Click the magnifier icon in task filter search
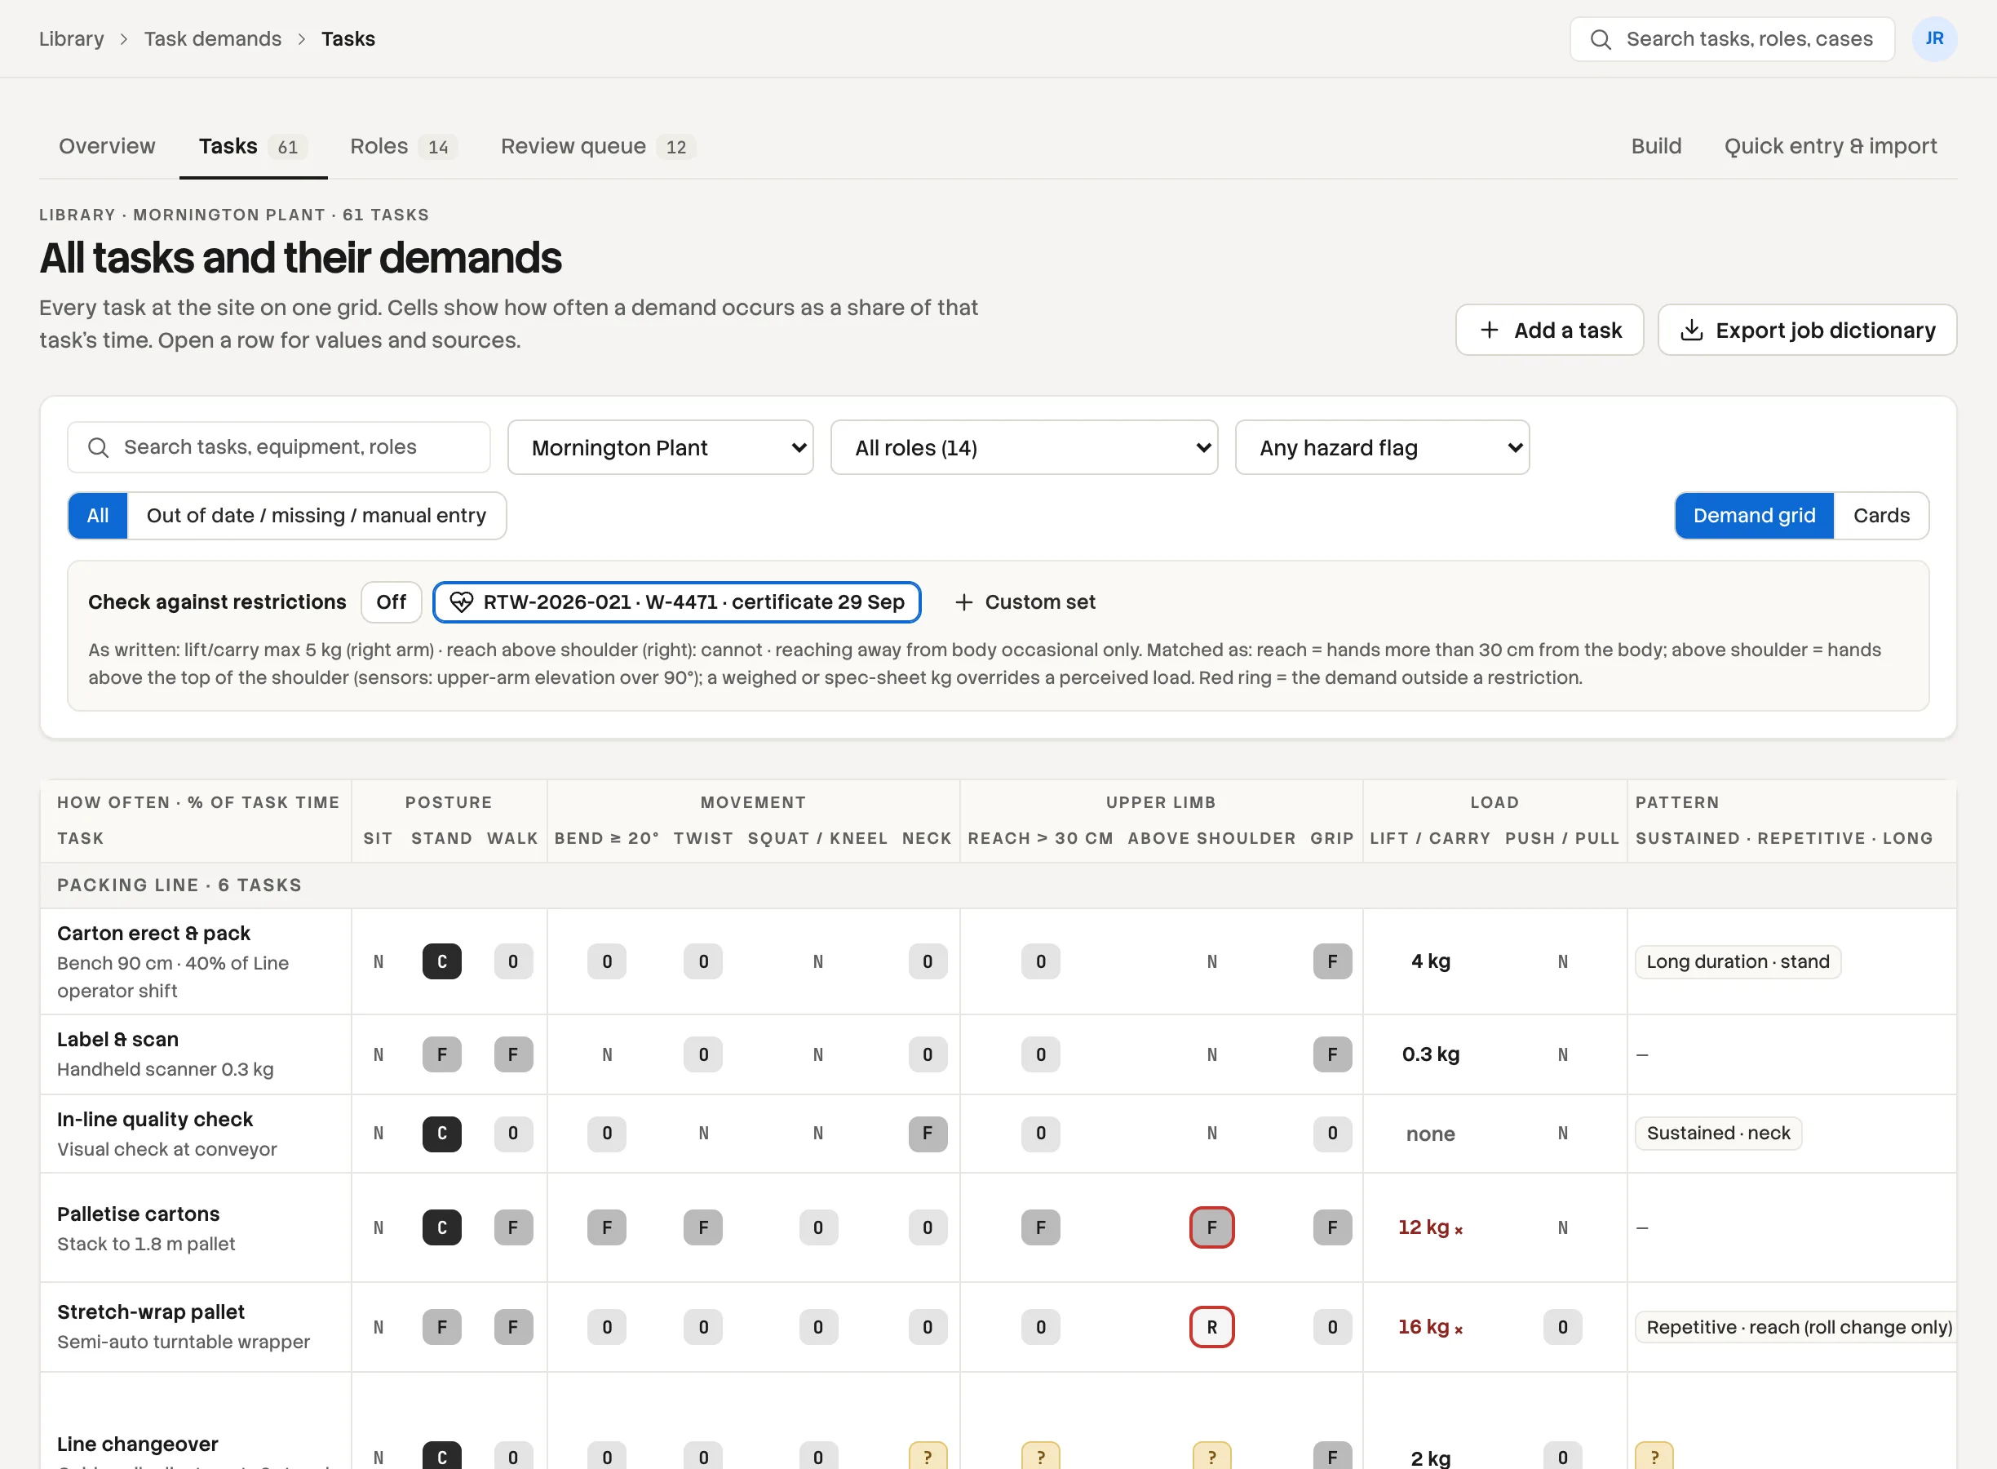 (x=99, y=447)
